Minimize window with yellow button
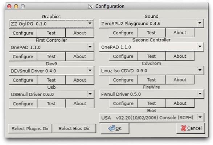Viewport: 213px width, 145px height. 16,6
